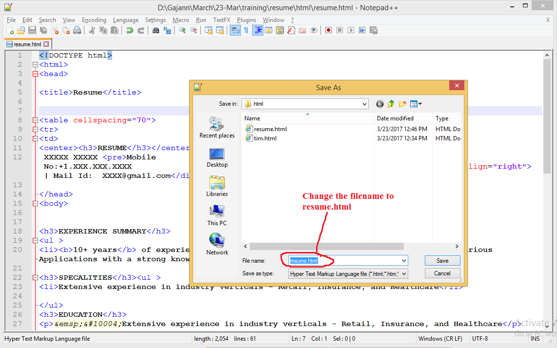Toggle the Show Indent Guide icon
The image size is (557, 348).
[258, 31]
